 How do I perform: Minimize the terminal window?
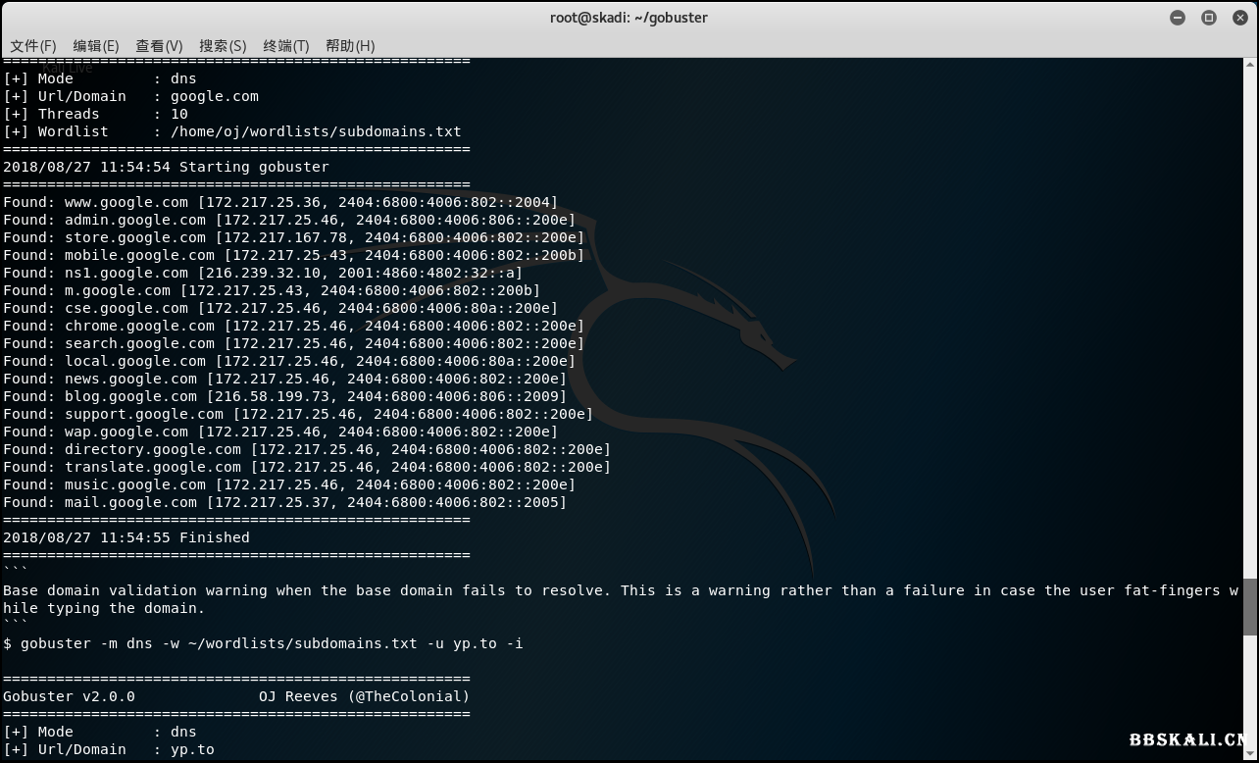pos(1178,18)
